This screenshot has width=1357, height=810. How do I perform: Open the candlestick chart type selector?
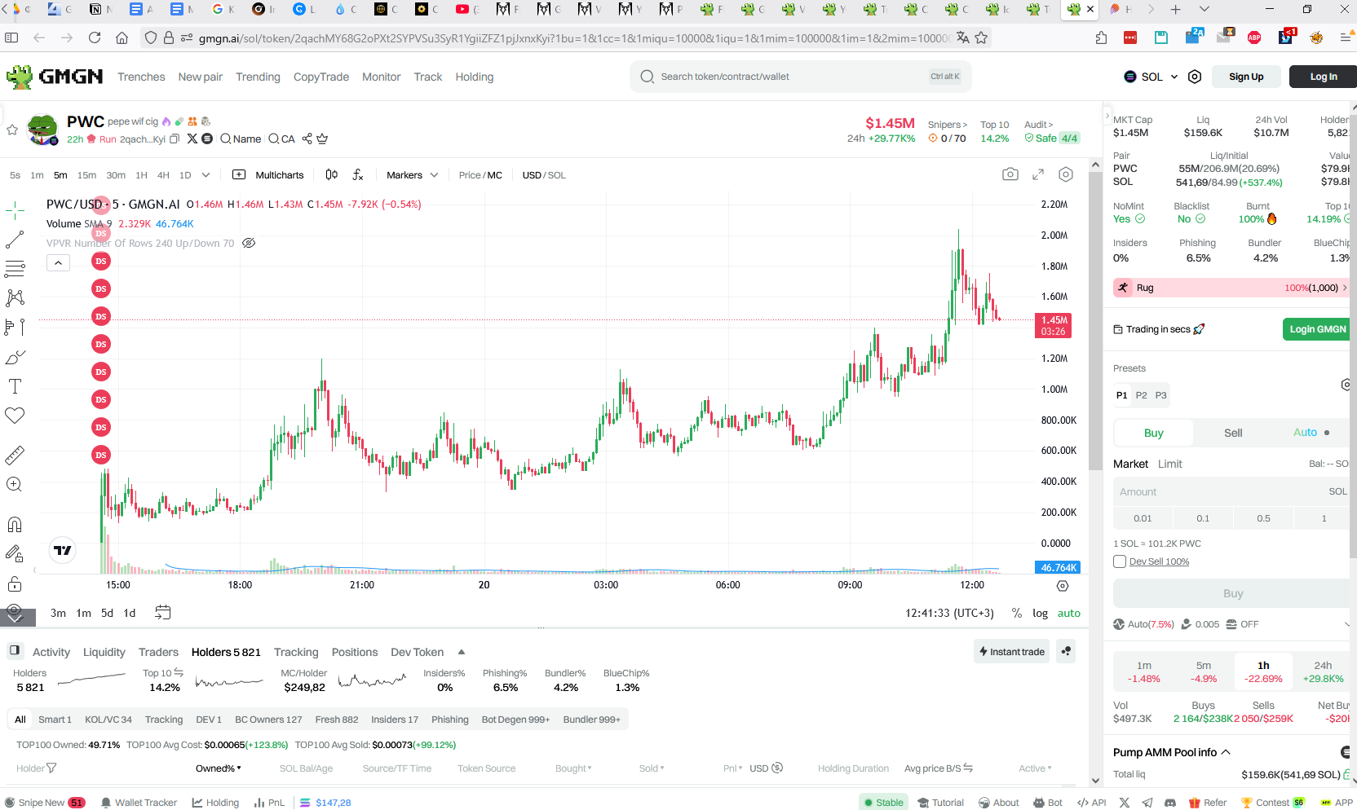pyautogui.click(x=331, y=174)
